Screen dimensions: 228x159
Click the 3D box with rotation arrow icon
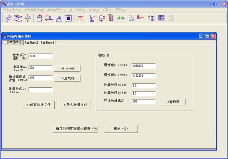click(40, 18)
